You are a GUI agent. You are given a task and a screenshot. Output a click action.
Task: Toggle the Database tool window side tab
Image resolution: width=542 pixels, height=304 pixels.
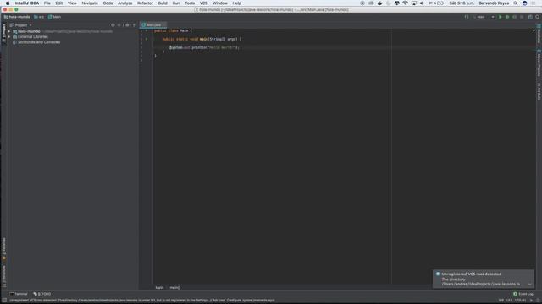(539, 34)
